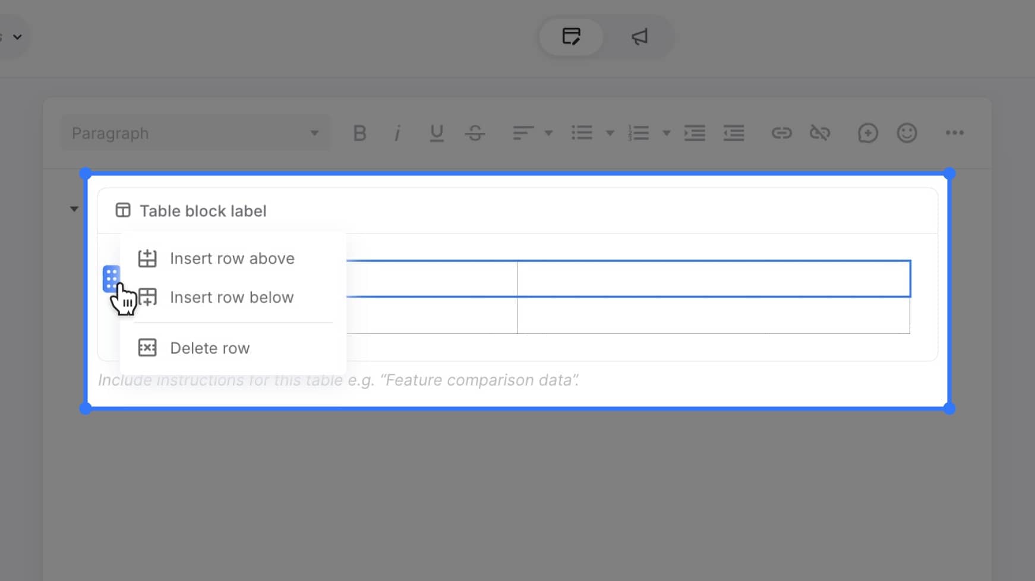
Task: Collapse the table block with the triangle
Action: point(74,209)
